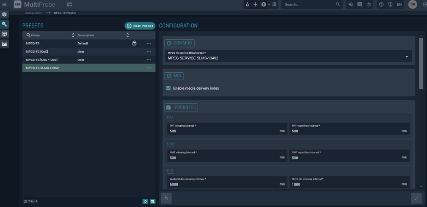Expand the MPEG-TS service default preset dropdown
This screenshot has height=207, width=427.
click(x=407, y=57)
